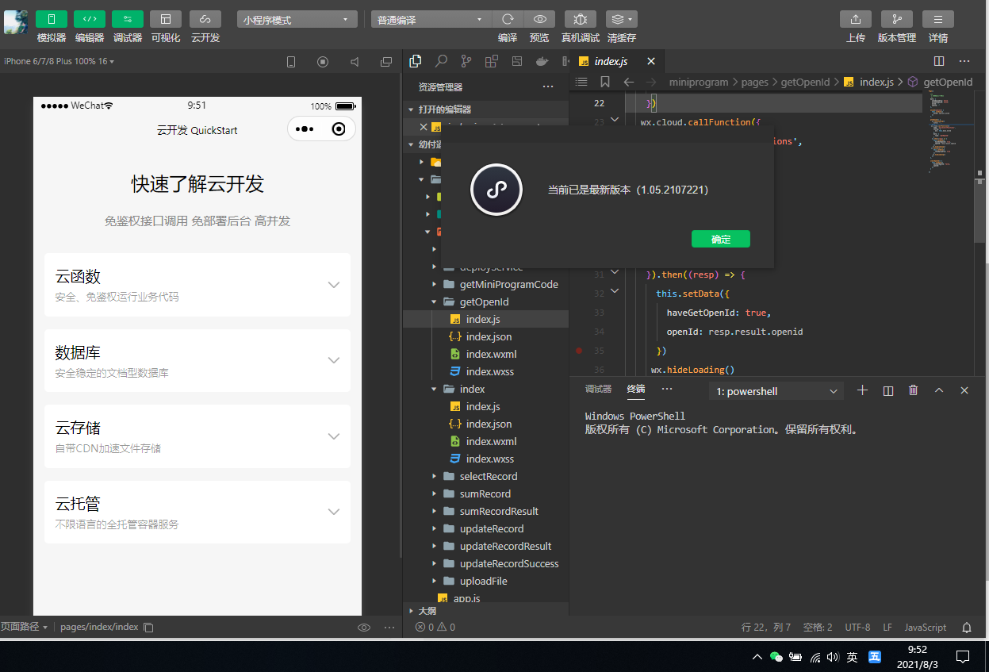Toggle the 编辑器 editor panel button
Screen dimensions: 989x672
[90, 19]
